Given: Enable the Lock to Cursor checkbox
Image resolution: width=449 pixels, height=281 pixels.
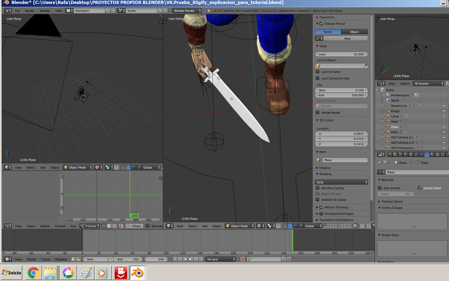Looking at the screenshot, I should [x=318, y=72].
